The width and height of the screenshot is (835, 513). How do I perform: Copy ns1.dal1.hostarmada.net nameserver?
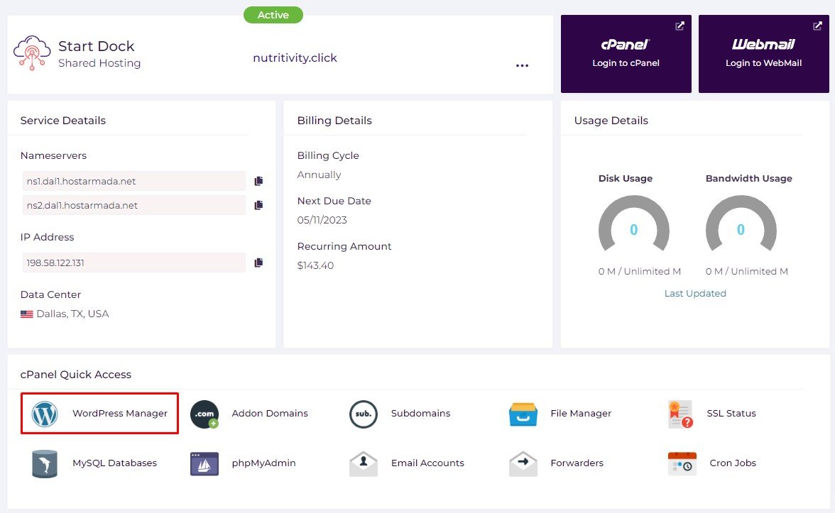click(x=258, y=181)
